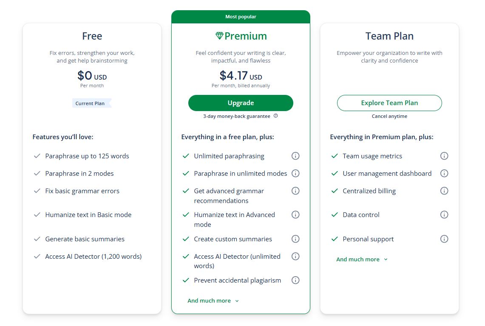Open info for Prevent accidental plagiarism
The height and width of the screenshot is (326, 485).
(x=295, y=280)
